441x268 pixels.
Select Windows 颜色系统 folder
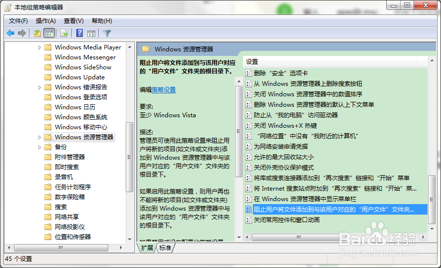81,117
